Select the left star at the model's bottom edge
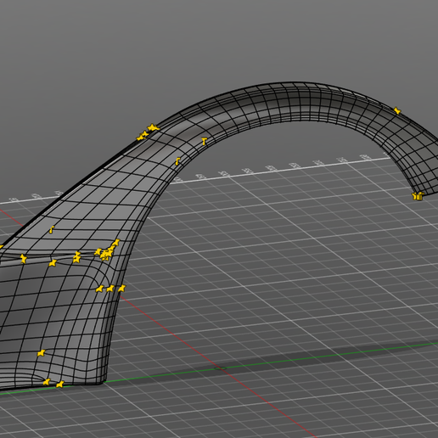Screen dimensions: 438x438 47,382
